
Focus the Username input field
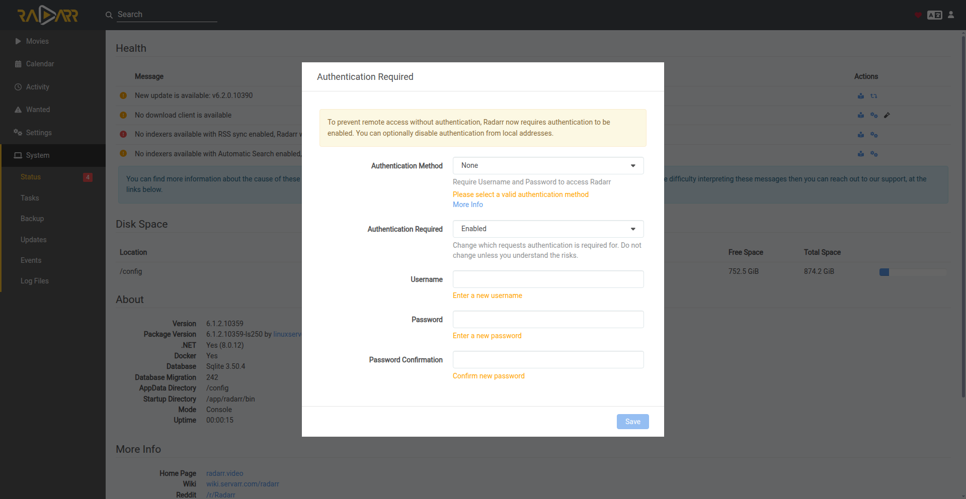[548, 279]
